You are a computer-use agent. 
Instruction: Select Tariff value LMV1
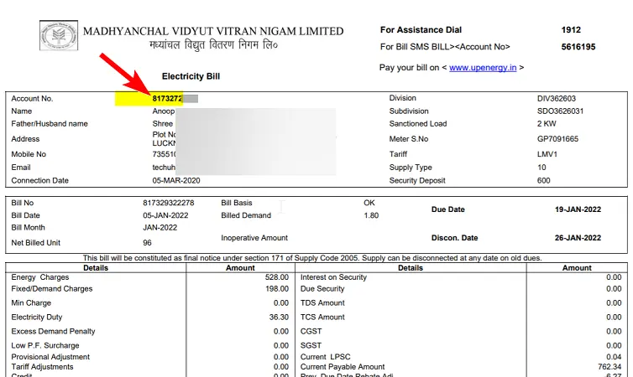(x=547, y=154)
